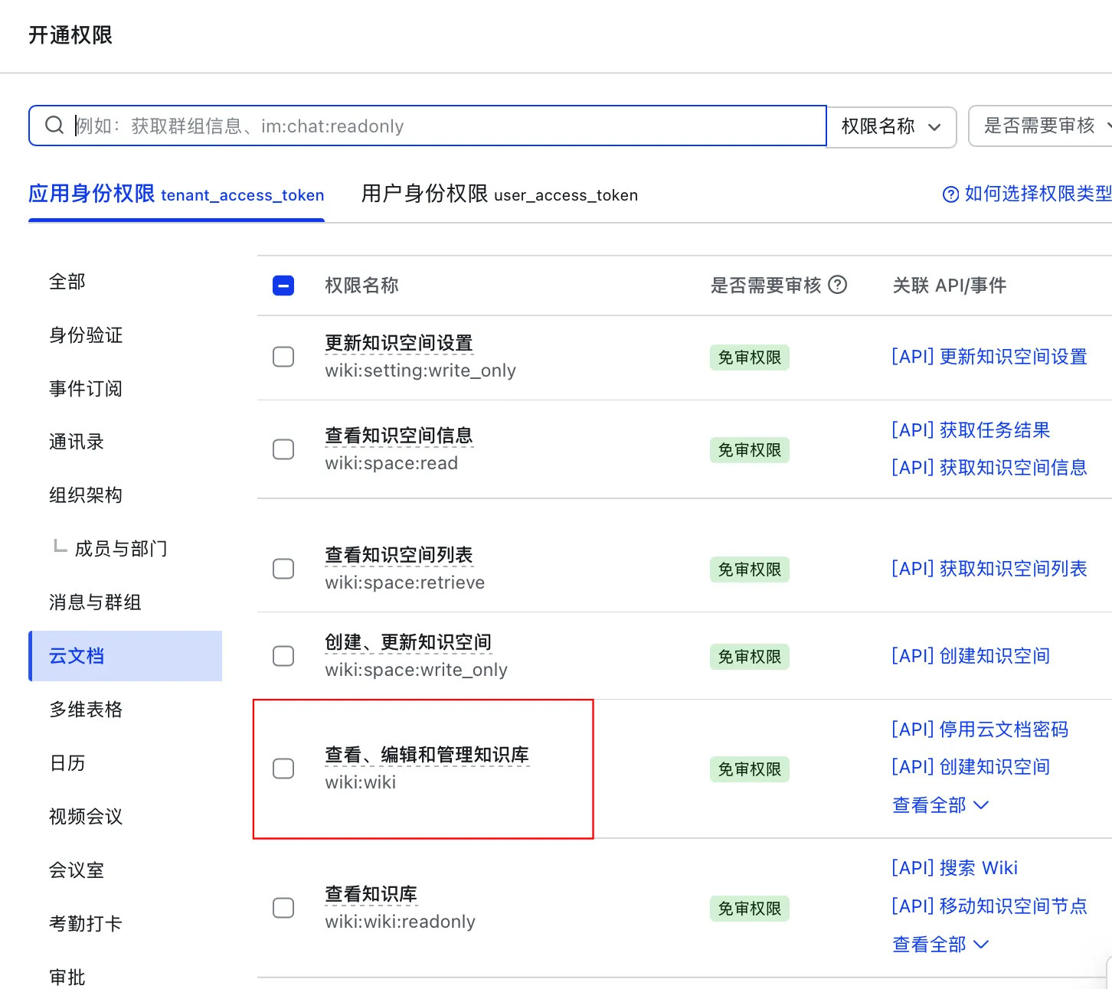Toggle the select-all checkbox in the table header

[283, 286]
